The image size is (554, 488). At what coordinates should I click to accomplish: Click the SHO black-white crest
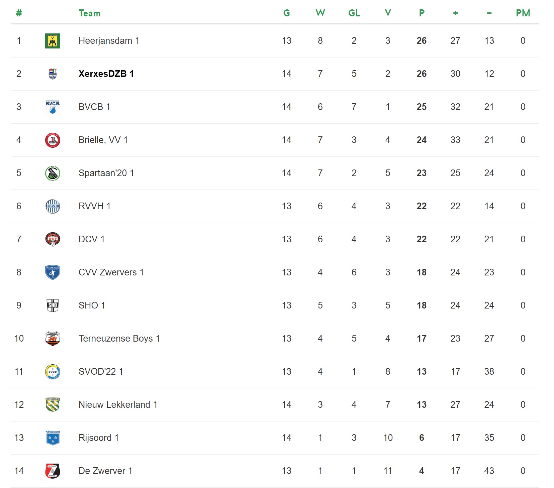[53, 306]
